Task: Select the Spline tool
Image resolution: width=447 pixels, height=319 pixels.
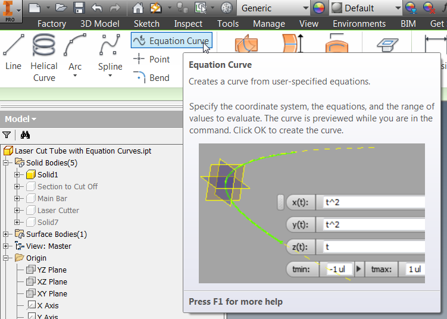Action: click(110, 52)
